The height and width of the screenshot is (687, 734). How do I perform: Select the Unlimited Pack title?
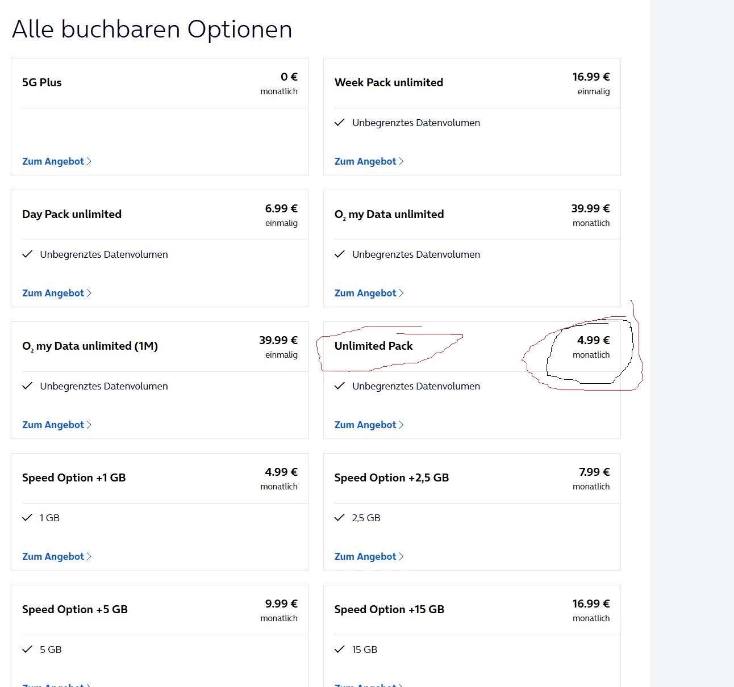pyautogui.click(x=373, y=346)
